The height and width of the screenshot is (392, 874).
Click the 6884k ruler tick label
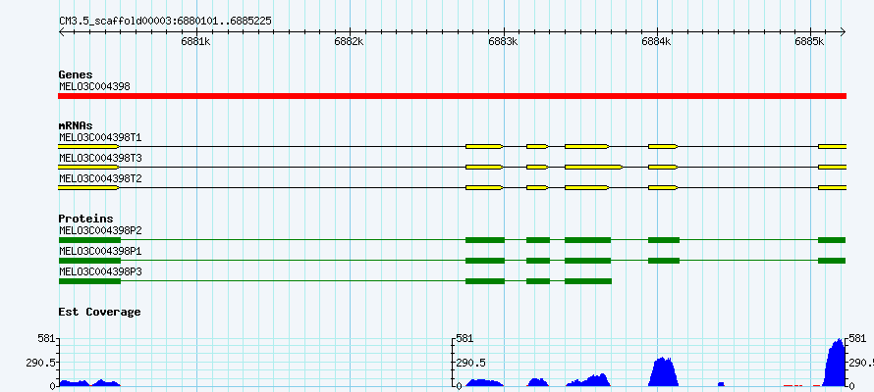pos(656,42)
